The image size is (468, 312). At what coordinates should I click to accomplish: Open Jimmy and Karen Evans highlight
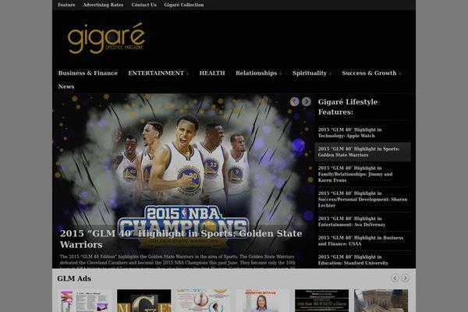coord(355,174)
